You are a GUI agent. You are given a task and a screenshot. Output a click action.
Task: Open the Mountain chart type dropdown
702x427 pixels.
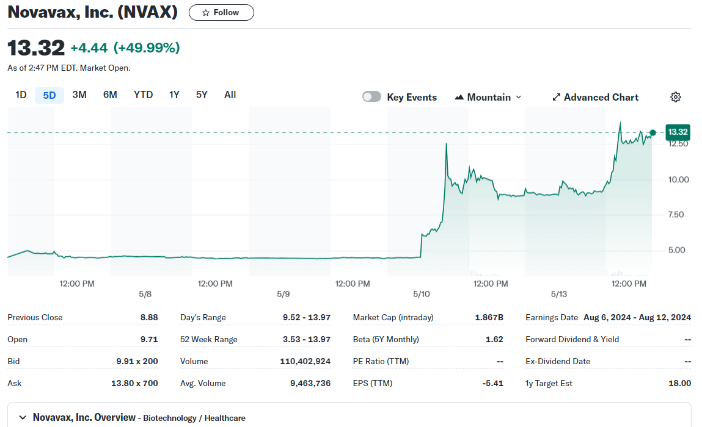488,97
